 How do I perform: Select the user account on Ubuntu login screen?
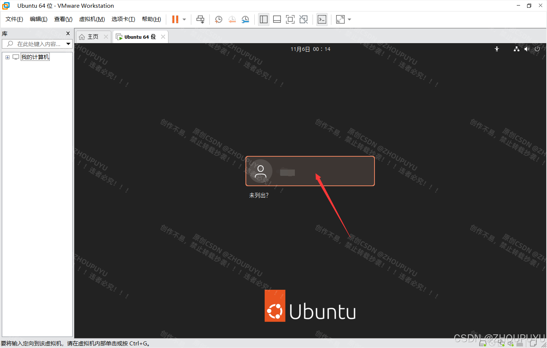310,171
